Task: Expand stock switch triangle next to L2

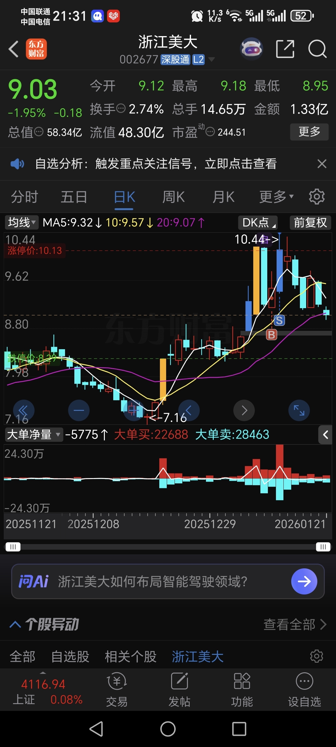Action: point(212,59)
